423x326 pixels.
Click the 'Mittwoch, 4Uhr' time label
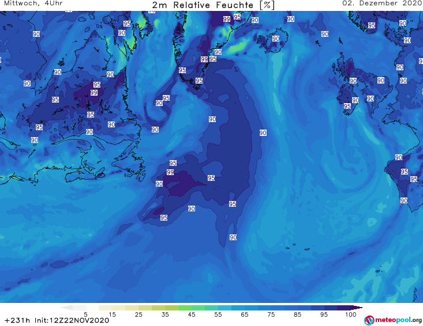pyautogui.click(x=33, y=3)
